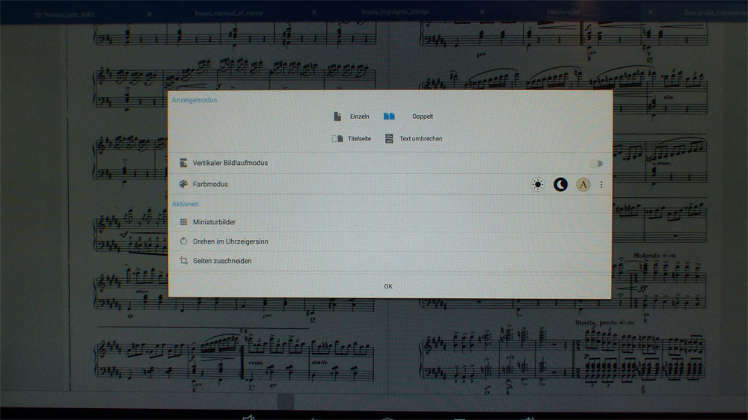
Task: Switch to the Meisterspiel tab
Action: (x=563, y=12)
